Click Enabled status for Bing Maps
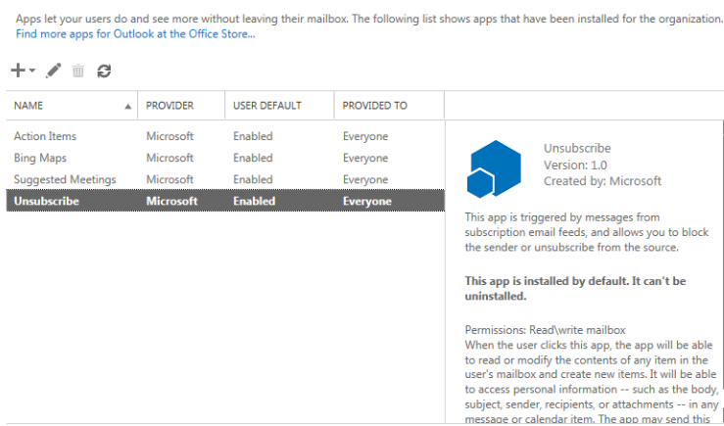 point(253,158)
